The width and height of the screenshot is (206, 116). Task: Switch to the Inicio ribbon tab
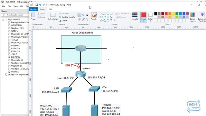point(42,9)
